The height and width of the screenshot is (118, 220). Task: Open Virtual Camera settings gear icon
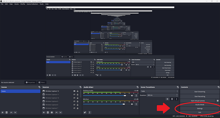(x=217, y=101)
